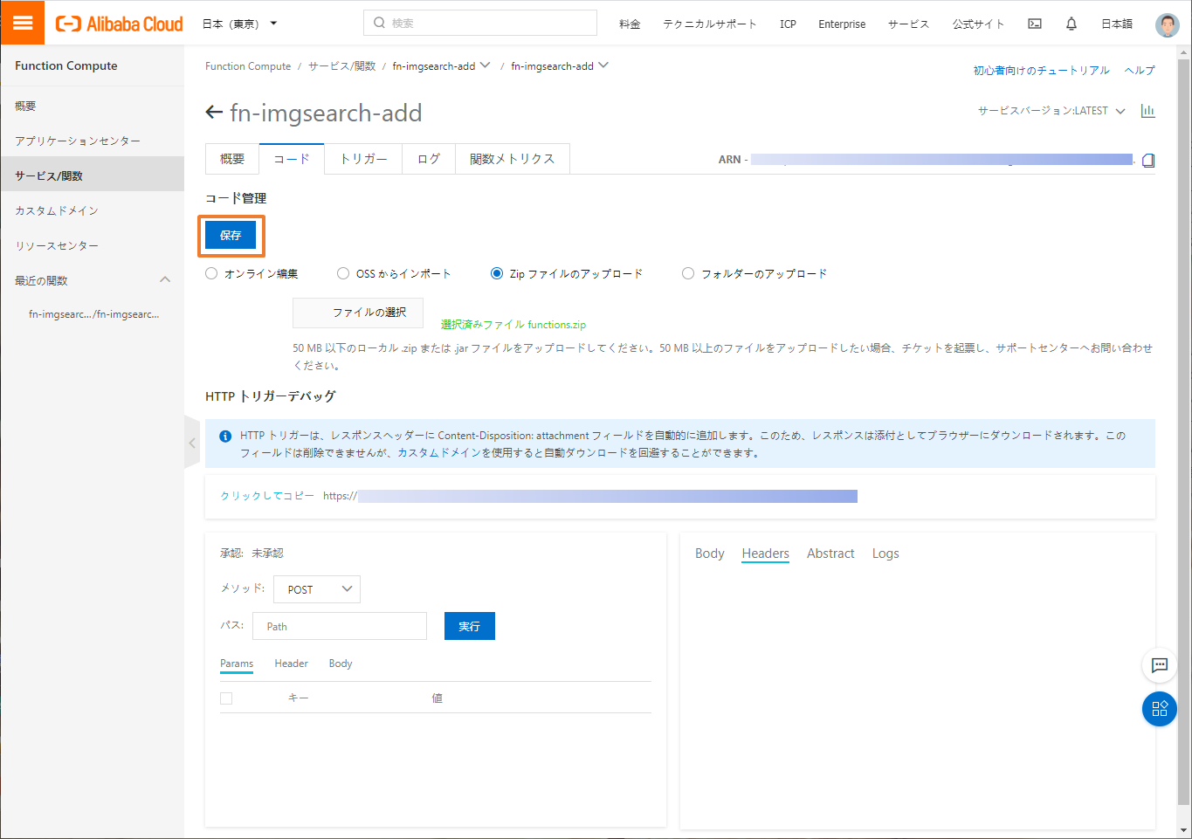Open the blue quick-tools grid icon
This screenshot has height=839, width=1192.
1160,709
